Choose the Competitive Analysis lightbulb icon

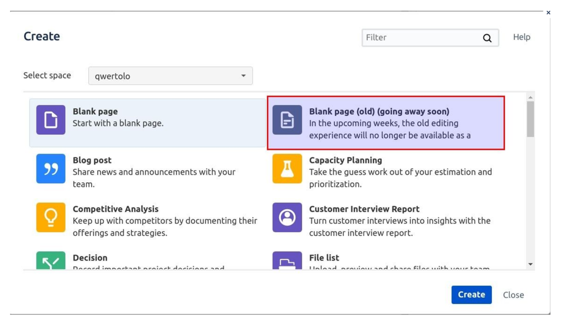51,217
